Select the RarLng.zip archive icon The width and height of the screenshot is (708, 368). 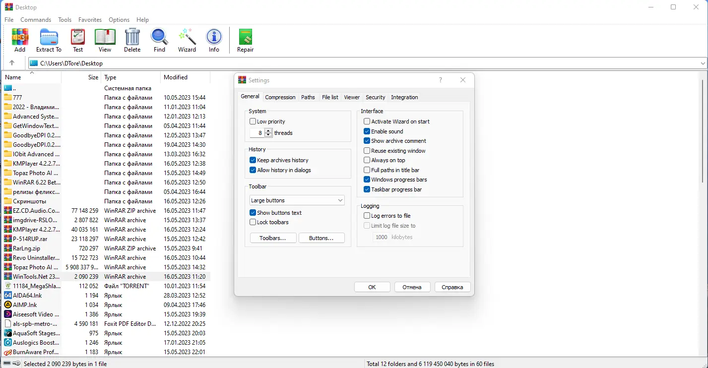pyautogui.click(x=8, y=248)
